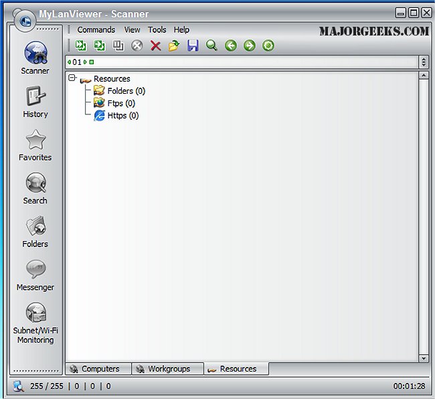Viewport: 435px width, 399px height.
Task: Switch to the Resources tab
Action: pyautogui.click(x=236, y=369)
